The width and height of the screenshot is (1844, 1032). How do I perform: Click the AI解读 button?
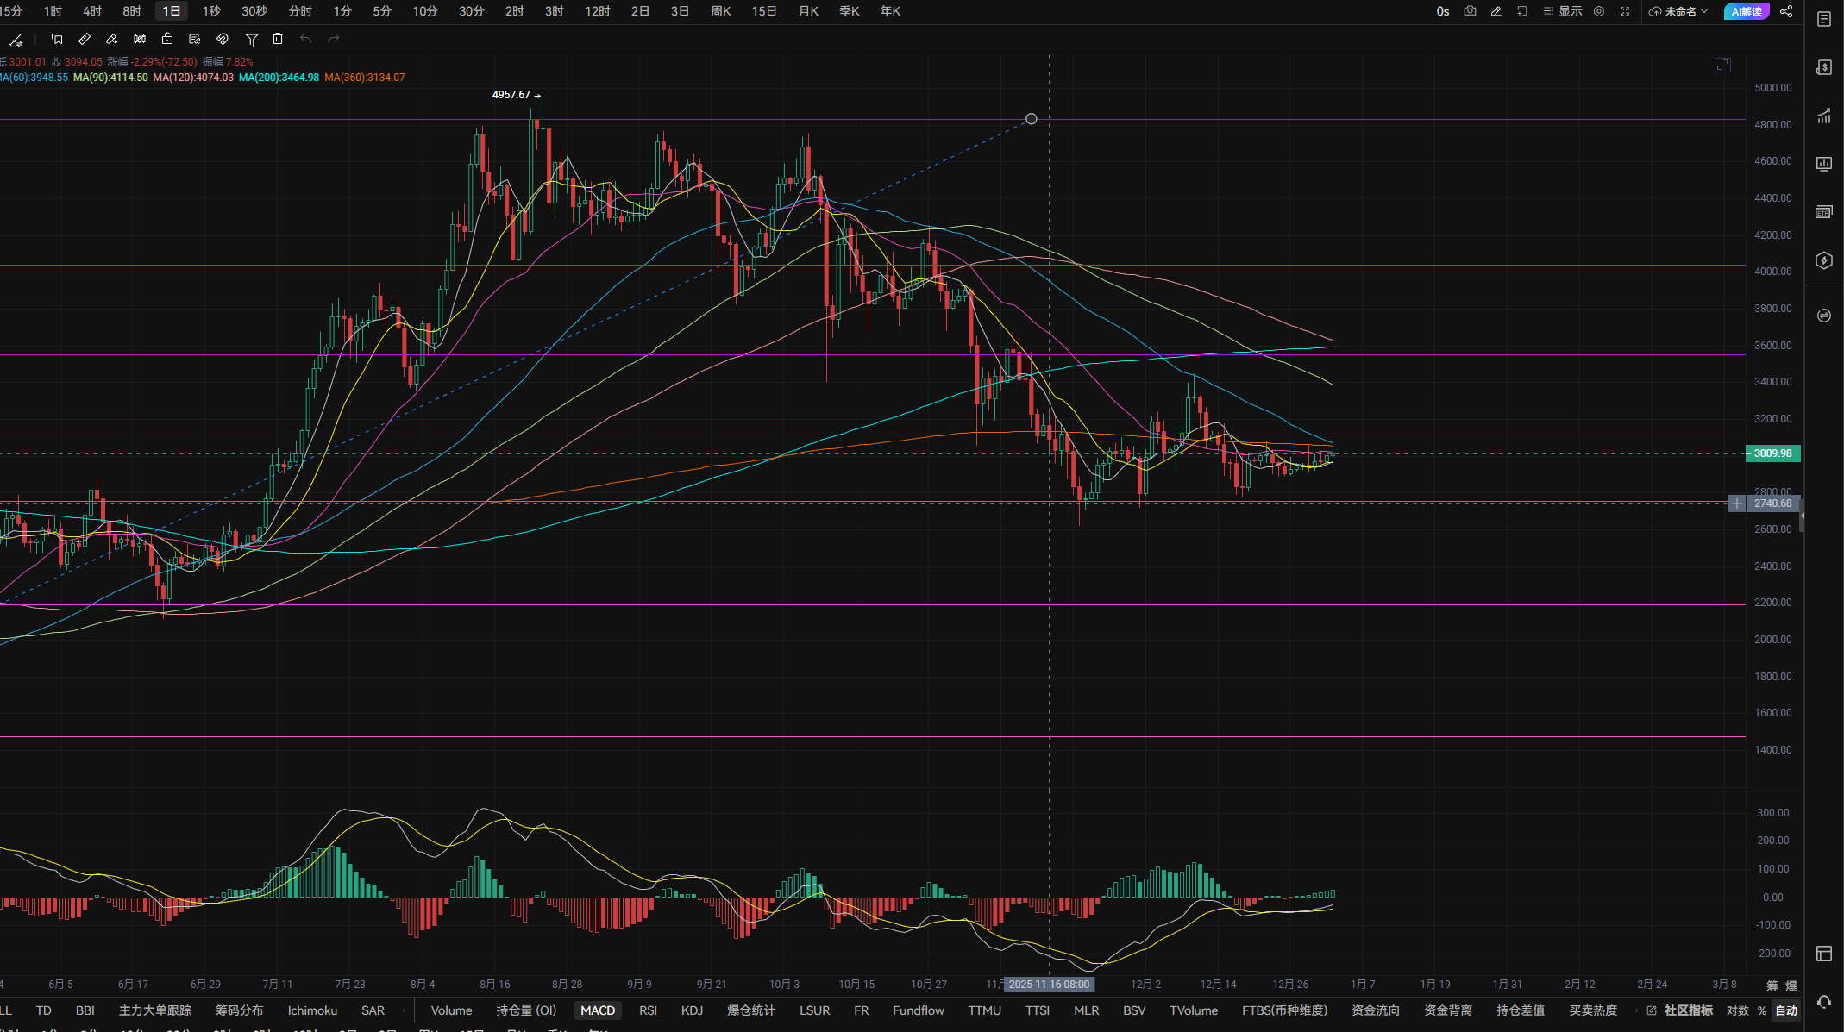click(x=1747, y=11)
